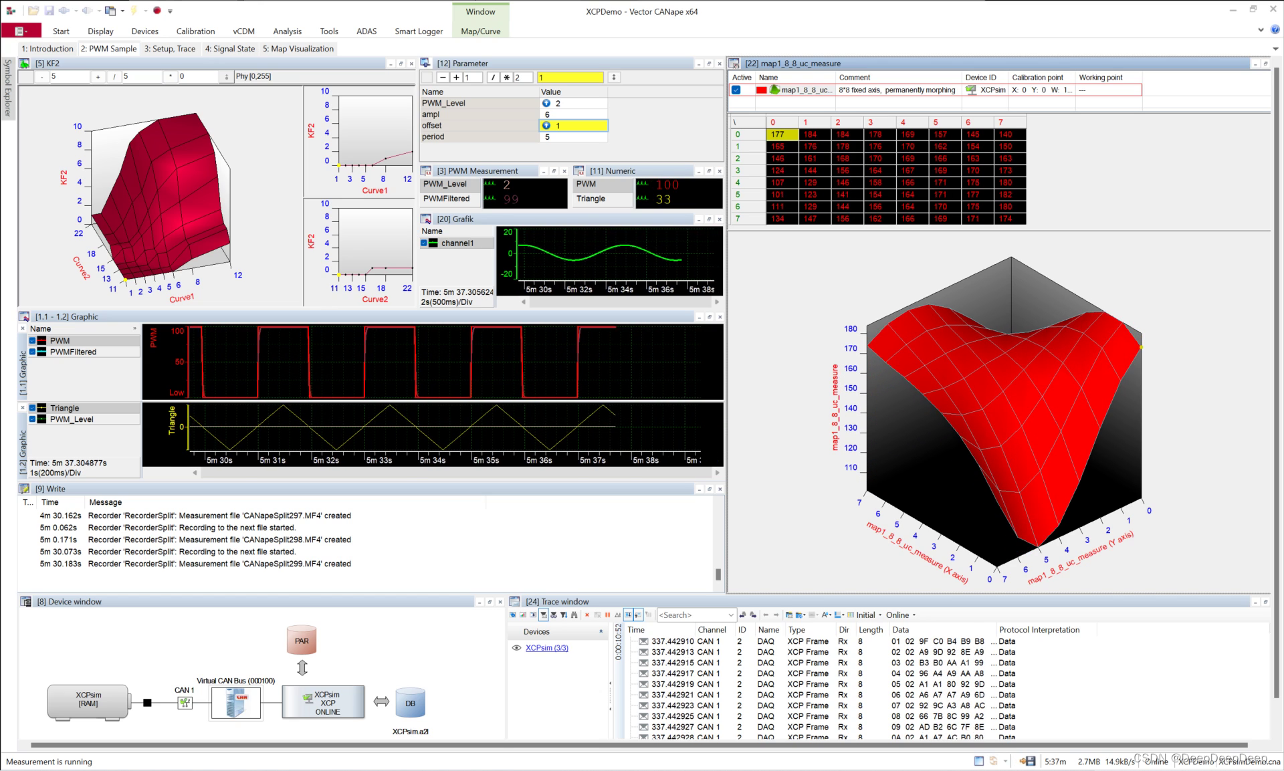Screen dimensions: 1284x771
Task: Click the Virtual CAN Bus device icon
Action: [x=235, y=703]
